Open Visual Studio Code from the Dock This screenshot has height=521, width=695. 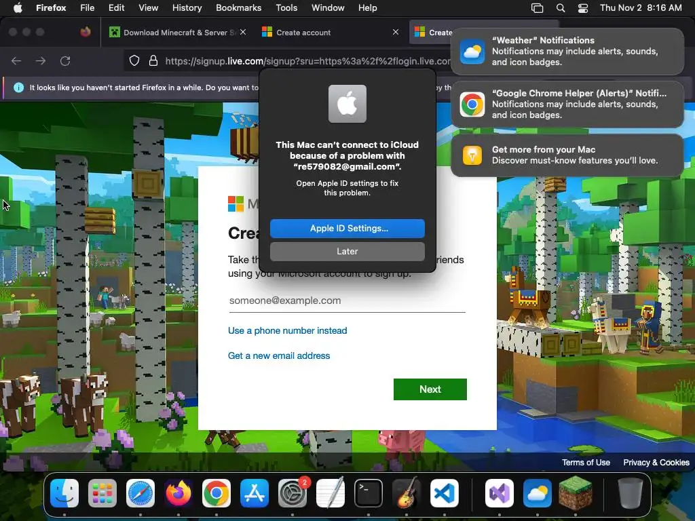[x=445, y=493]
